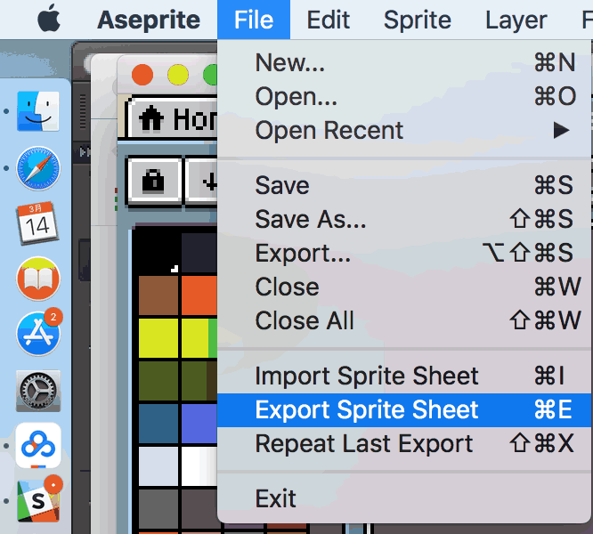This screenshot has width=593, height=534.
Task: Pick the black palette swatch
Action: tap(158, 253)
